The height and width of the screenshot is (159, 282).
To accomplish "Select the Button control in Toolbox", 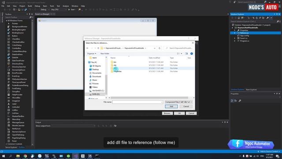I will 15,36.
